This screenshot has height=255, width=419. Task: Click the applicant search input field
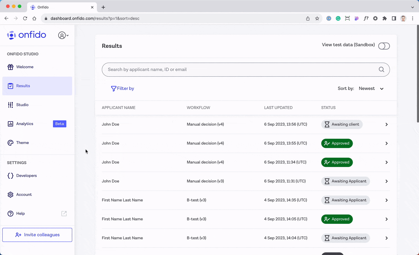(x=239, y=70)
